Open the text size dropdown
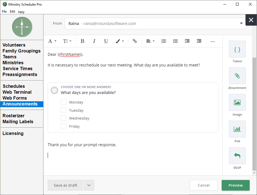The height and width of the screenshot is (195, 257). tap(67, 41)
